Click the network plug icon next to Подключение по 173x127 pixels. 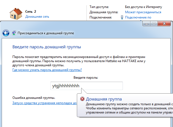tap(122, 17)
